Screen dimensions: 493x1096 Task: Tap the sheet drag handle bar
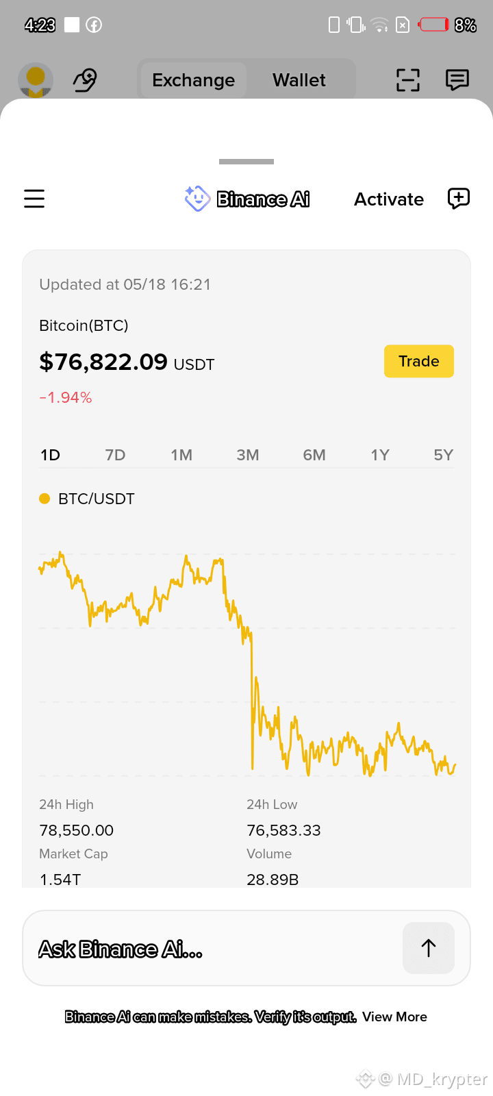(x=246, y=162)
